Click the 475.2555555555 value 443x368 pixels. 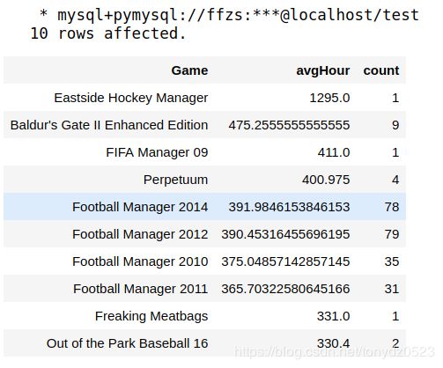click(289, 125)
